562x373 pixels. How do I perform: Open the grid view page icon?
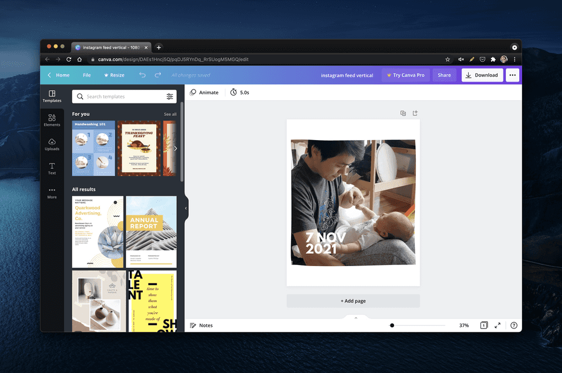pyautogui.click(x=484, y=325)
